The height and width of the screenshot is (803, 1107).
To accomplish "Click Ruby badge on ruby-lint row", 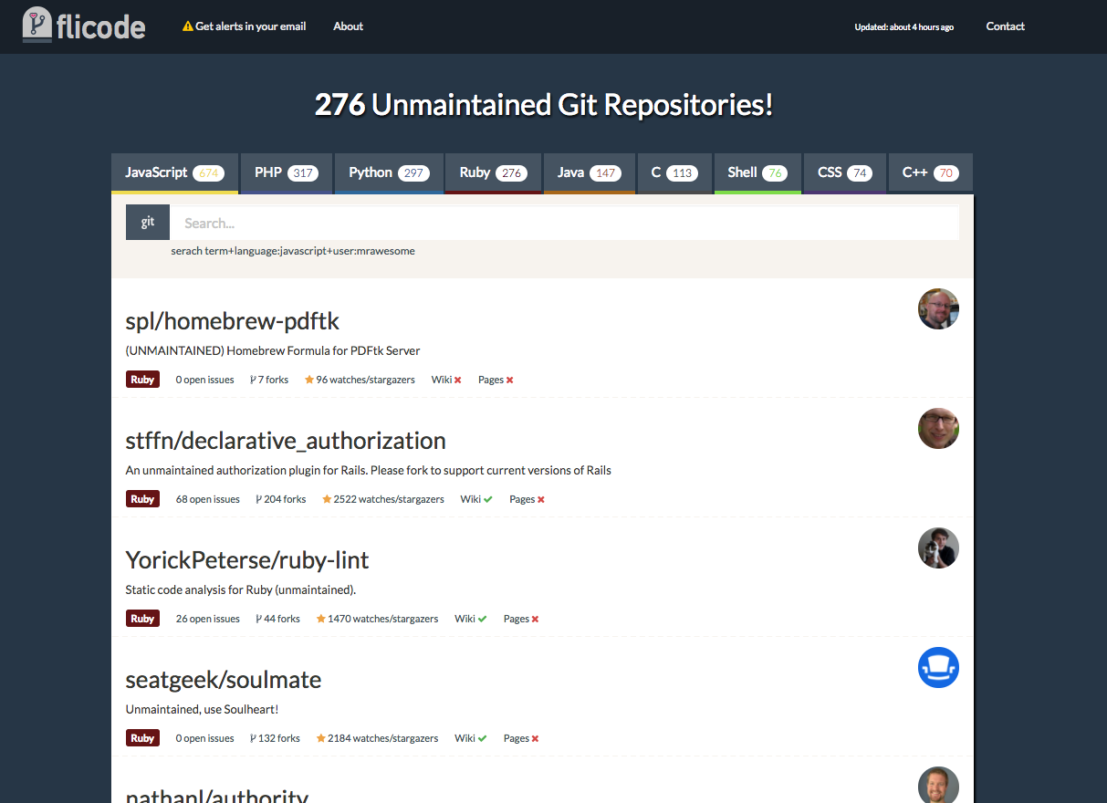I will pyautogui.click(x=142, y=619).
